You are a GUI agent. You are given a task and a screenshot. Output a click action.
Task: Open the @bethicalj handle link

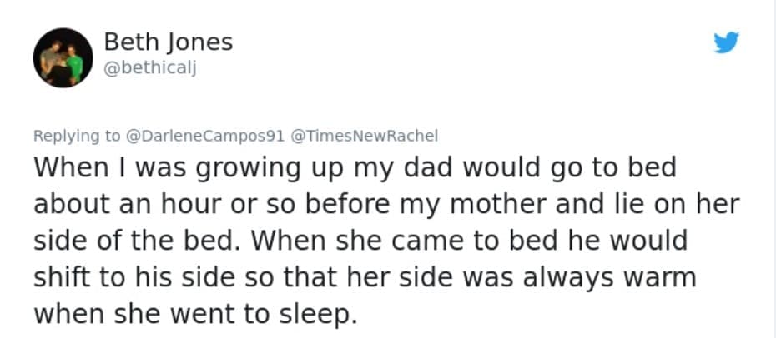click(150, 67)
